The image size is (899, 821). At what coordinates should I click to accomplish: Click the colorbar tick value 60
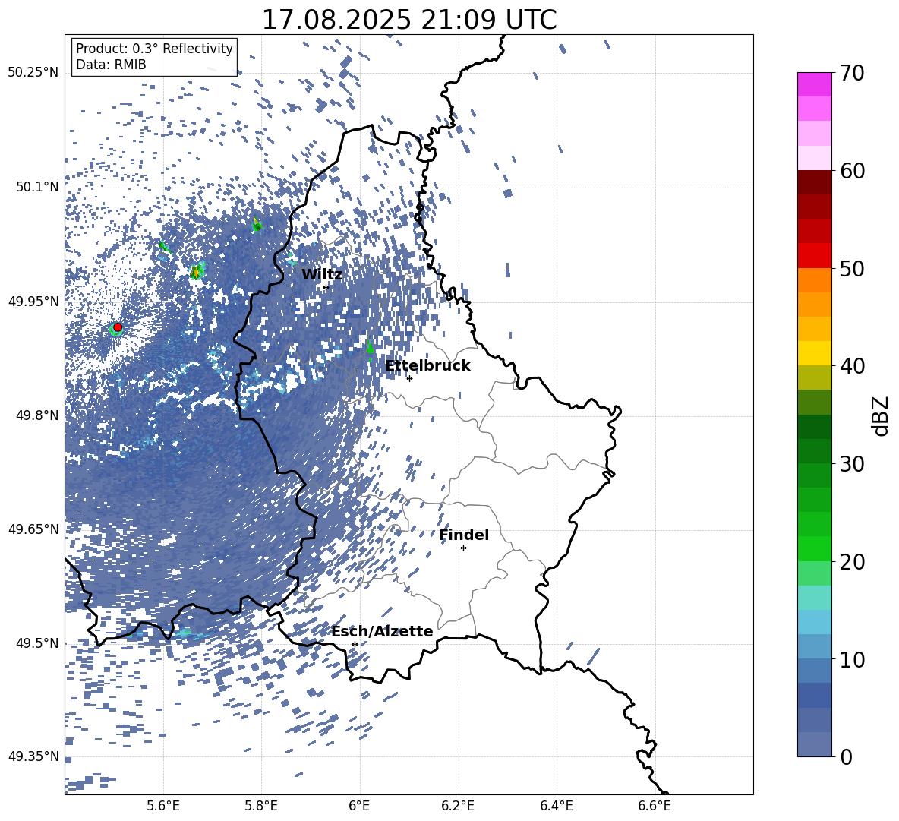tap(852, 171)
